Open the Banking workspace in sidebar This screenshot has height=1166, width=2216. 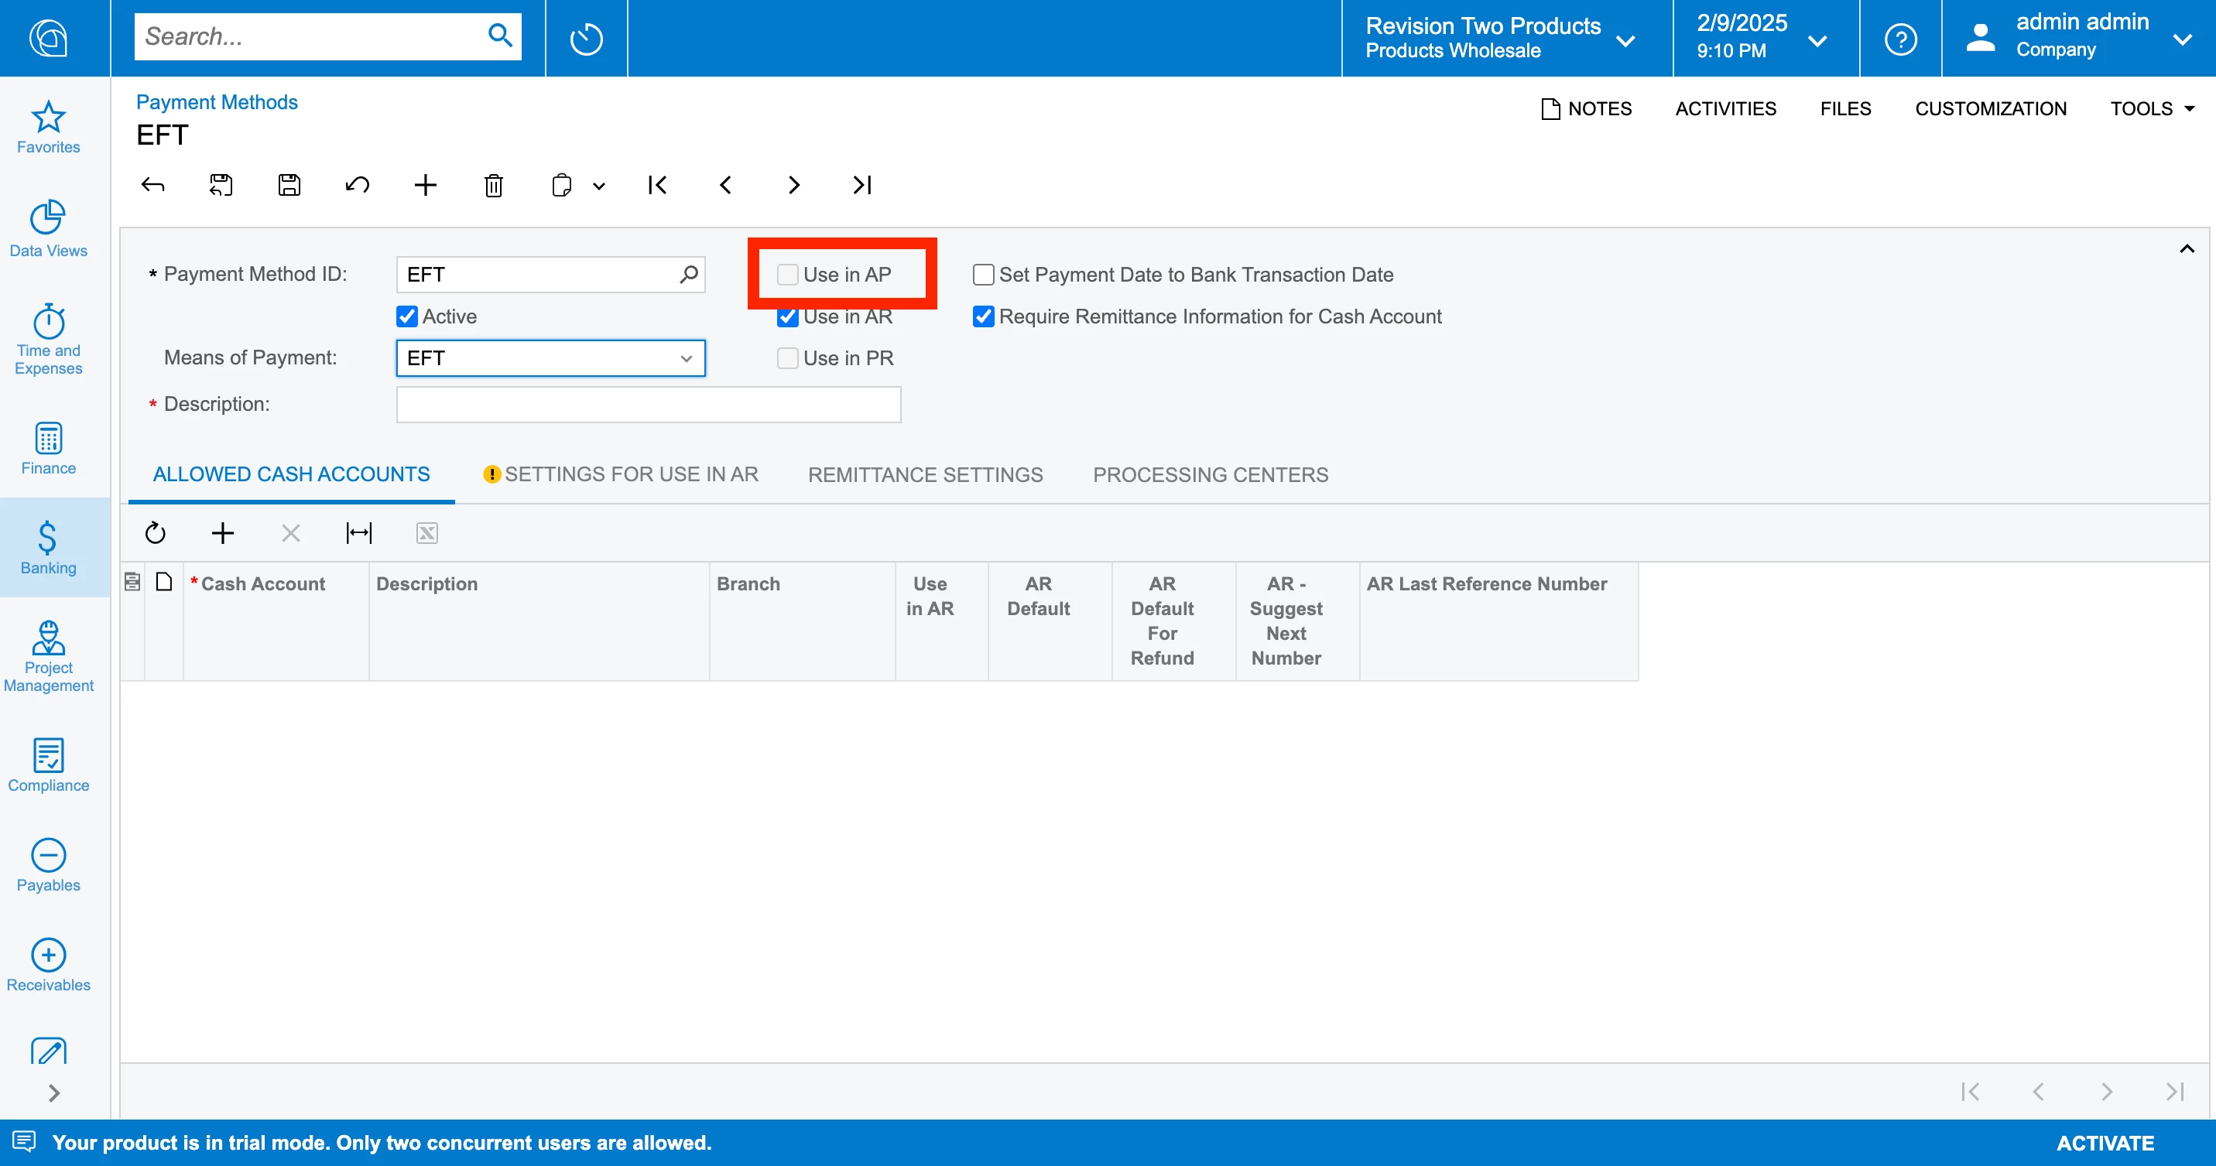48,547
